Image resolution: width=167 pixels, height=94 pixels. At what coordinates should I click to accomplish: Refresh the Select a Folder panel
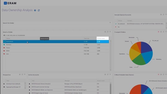[108, 32]
